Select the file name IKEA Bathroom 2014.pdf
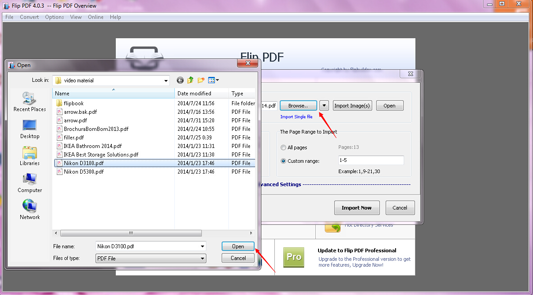This screenshot has height=295, width=533. [93, 146]
